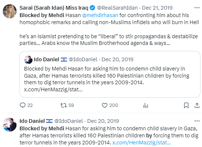The width and height of the screenshot is (202, 147).
Task: Open Sarah Idan's profile picture
Action: point(10,11)
